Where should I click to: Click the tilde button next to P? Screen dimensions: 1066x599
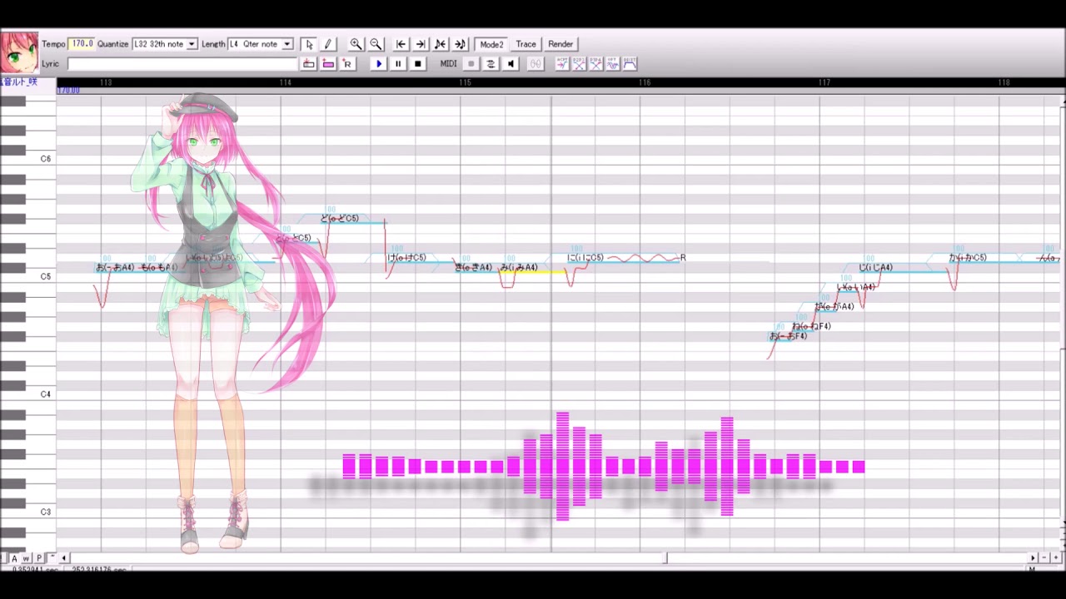point(52,558)
